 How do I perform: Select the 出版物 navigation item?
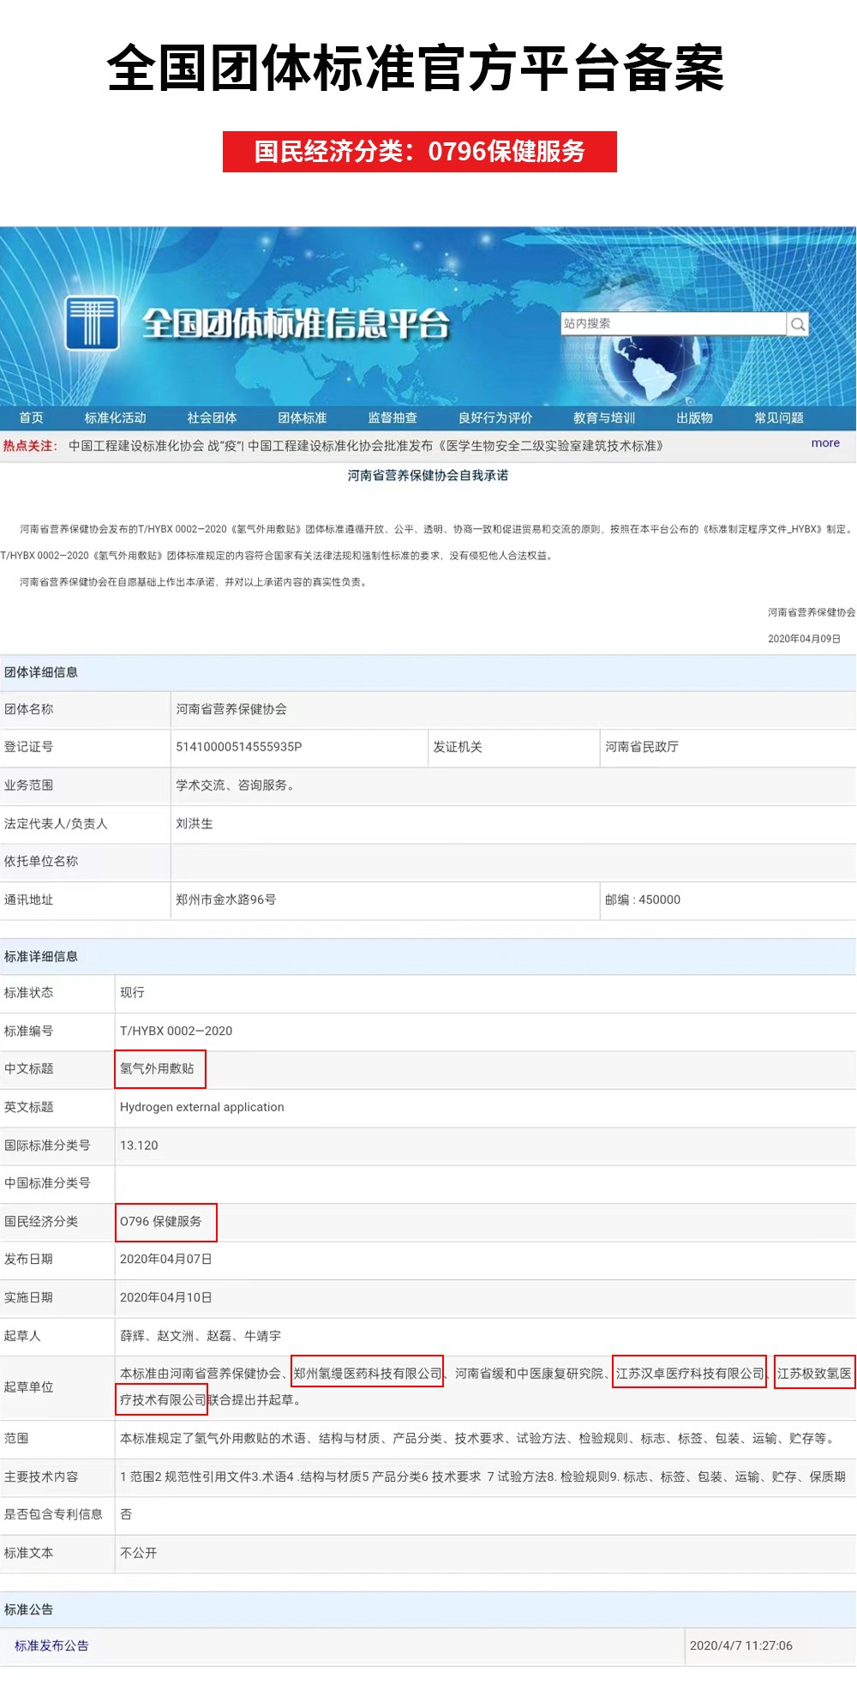pyautogui.click(x=694, y=418)
